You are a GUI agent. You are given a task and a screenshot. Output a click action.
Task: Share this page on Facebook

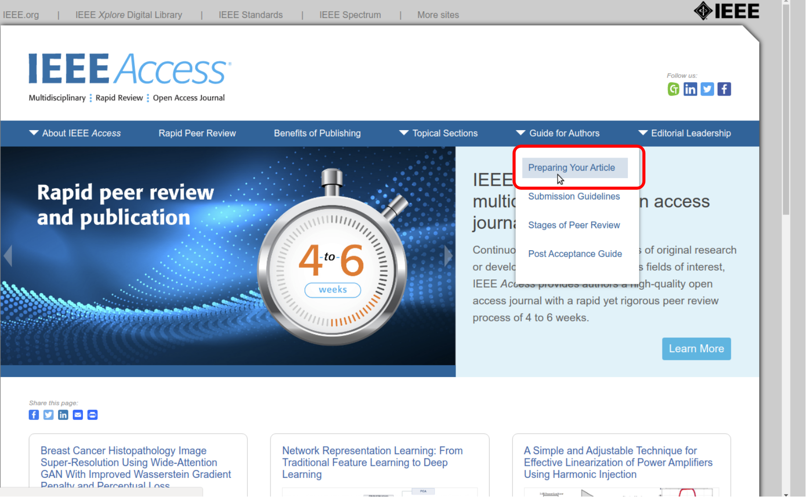pyautogui.click(x=34, y=415)
